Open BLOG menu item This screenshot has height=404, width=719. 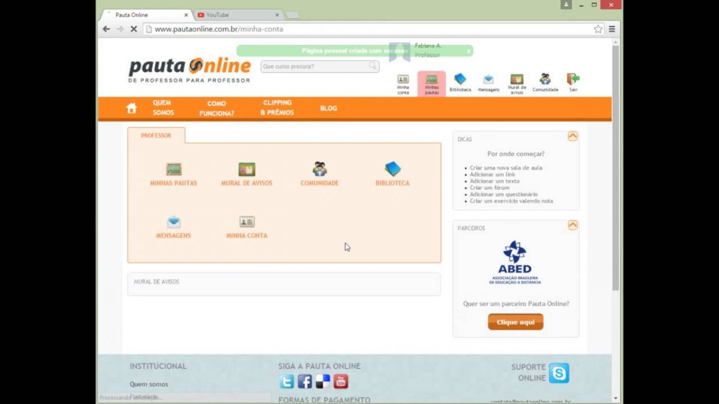coord(328,108)
